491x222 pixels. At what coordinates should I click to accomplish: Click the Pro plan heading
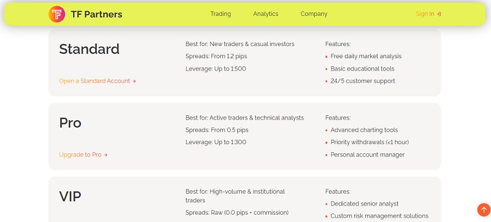(70, 123)
